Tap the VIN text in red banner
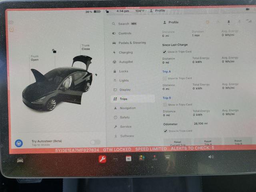 click(x=77, y=150)
